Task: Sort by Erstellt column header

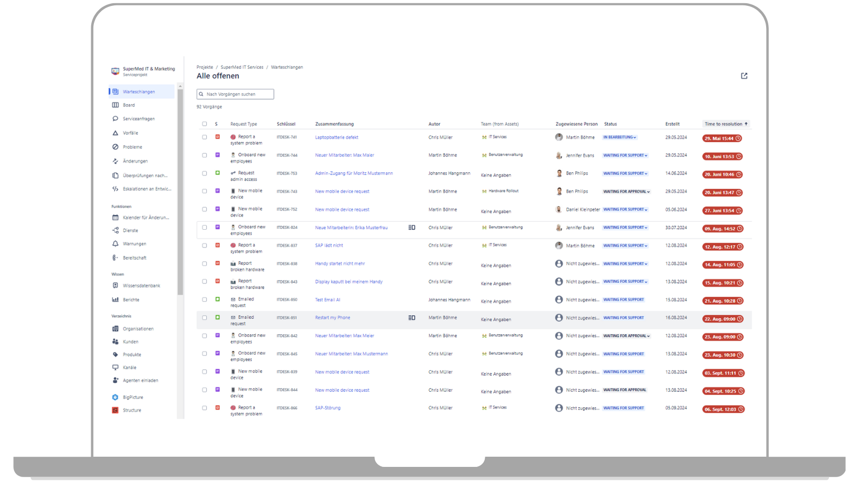Action: pyautogui.click(x=672, y=124)
